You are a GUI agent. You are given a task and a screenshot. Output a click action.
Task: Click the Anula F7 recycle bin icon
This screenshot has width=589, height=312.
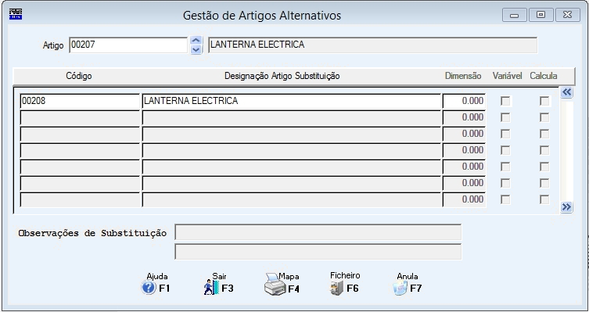click(x=400, y=289)
